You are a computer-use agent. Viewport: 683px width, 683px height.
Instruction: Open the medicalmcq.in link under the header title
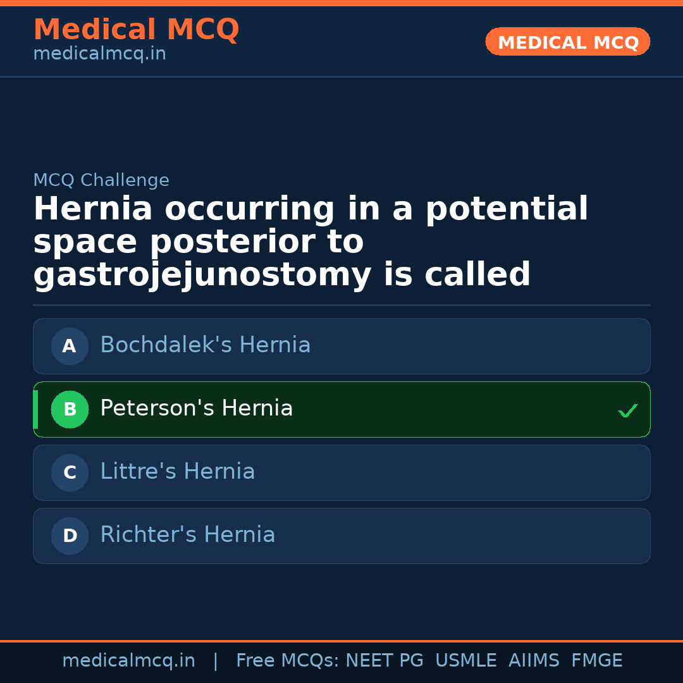99,54
